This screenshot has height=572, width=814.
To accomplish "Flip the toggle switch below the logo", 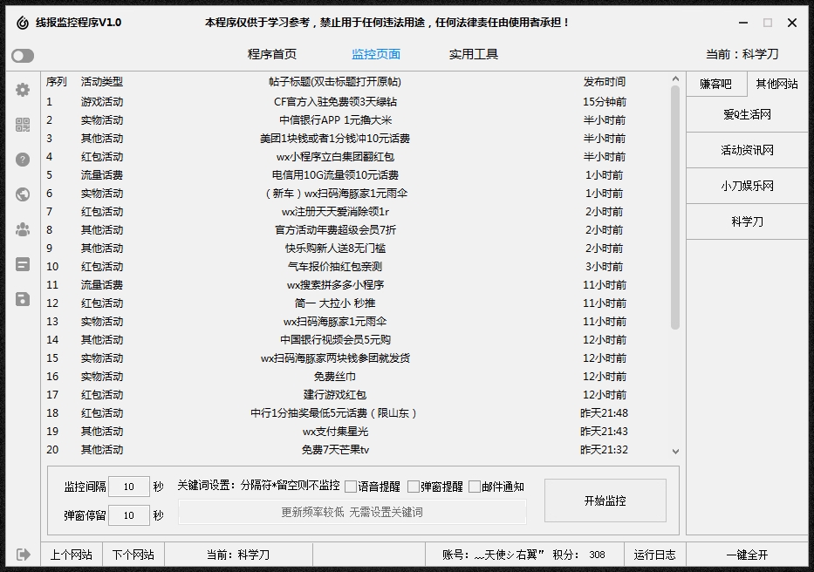I will coord(22,55).
